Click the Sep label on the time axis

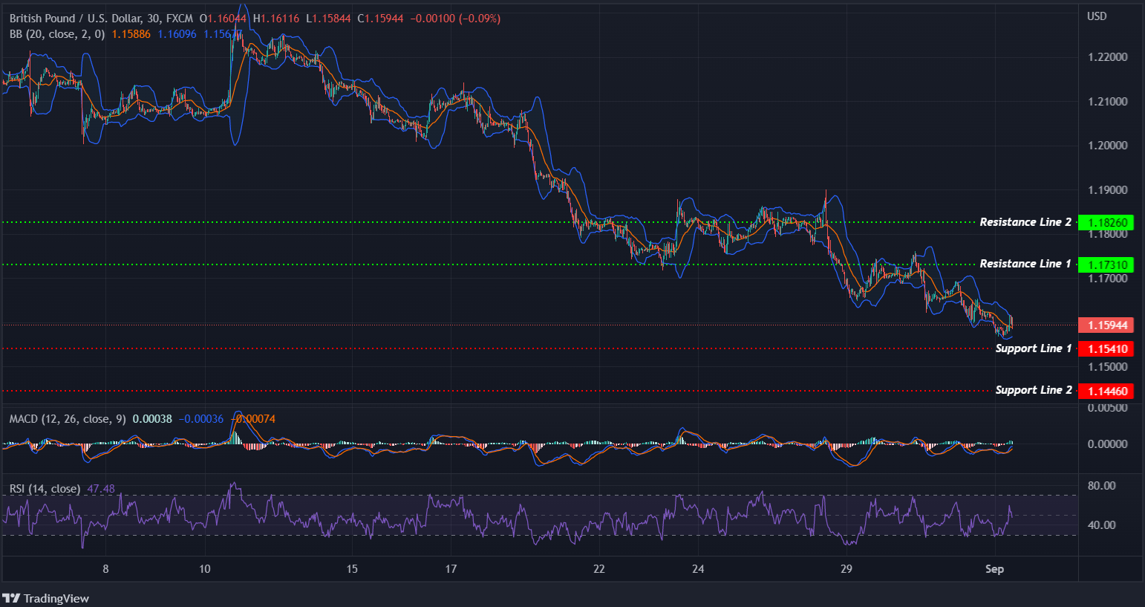tap(994, 568)
